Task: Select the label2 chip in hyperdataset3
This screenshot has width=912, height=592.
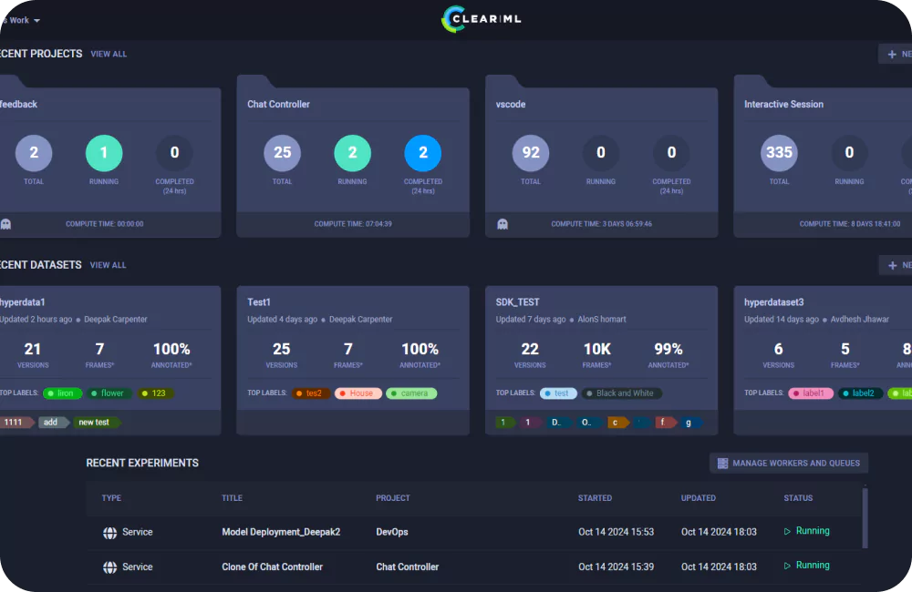Action: click(x=860, y=393)
